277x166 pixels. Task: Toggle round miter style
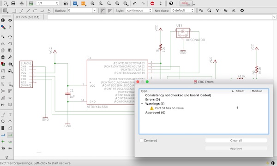[102, 11]
